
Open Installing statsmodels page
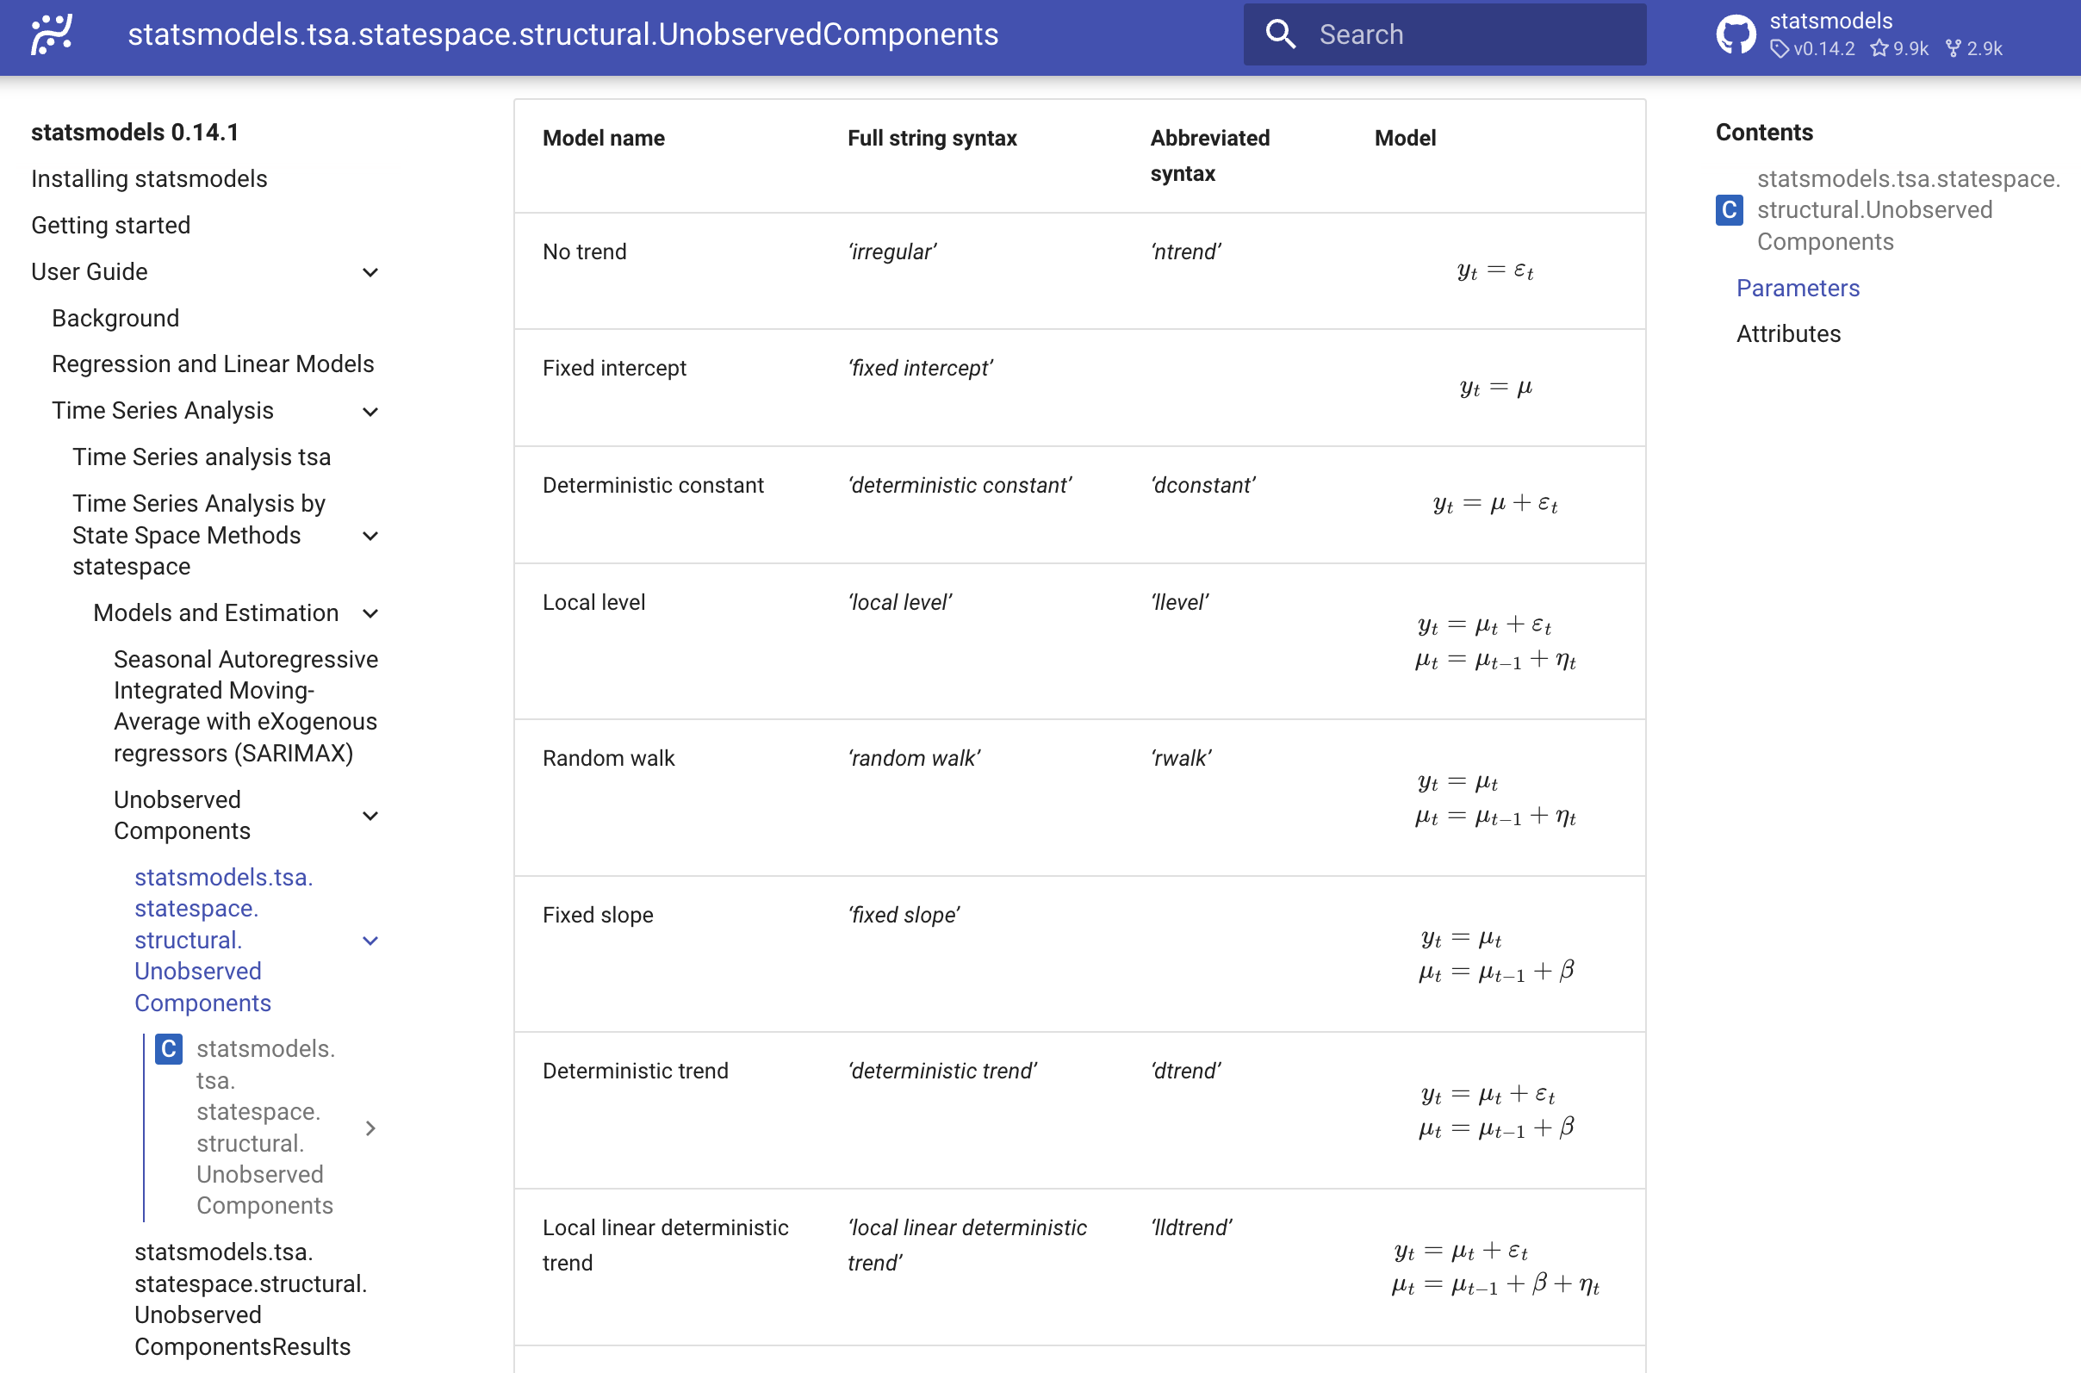[x=149, y=178]
